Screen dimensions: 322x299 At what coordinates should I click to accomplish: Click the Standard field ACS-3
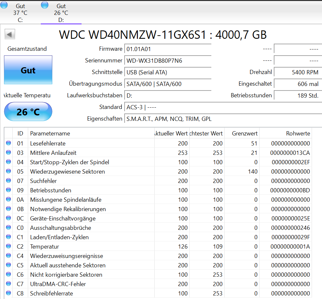tap(223, 107)
